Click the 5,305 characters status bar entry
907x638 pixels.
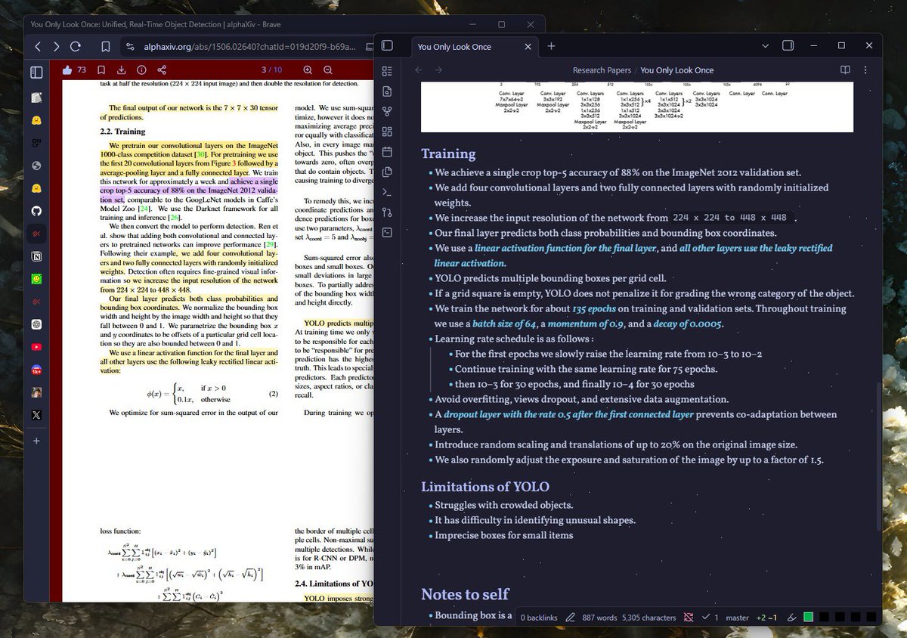pyautogui.click(x=649, y=618)
